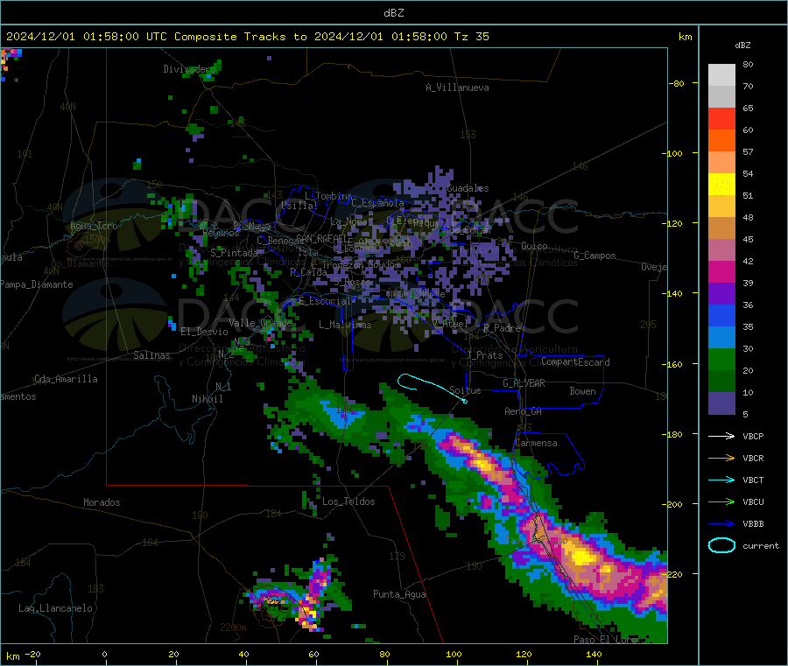Click the white VBCP arrow legend icon
This screenshot has width=788, height=666.
tap(721, 436)
